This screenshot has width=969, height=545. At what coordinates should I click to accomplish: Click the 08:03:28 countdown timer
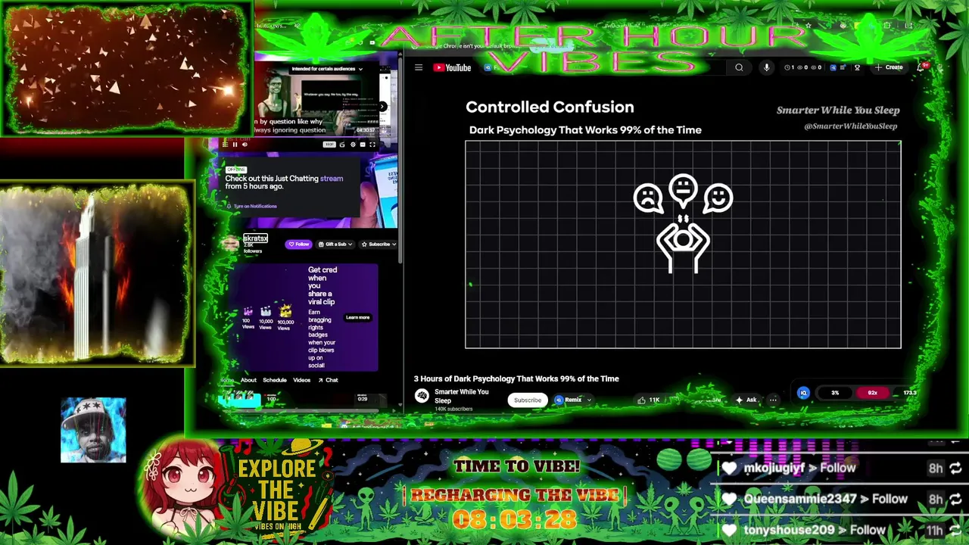tap(514, 520)
